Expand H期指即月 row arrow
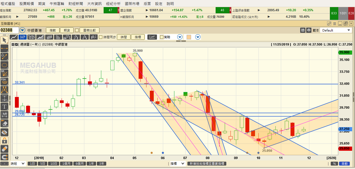 click(147, 17)
